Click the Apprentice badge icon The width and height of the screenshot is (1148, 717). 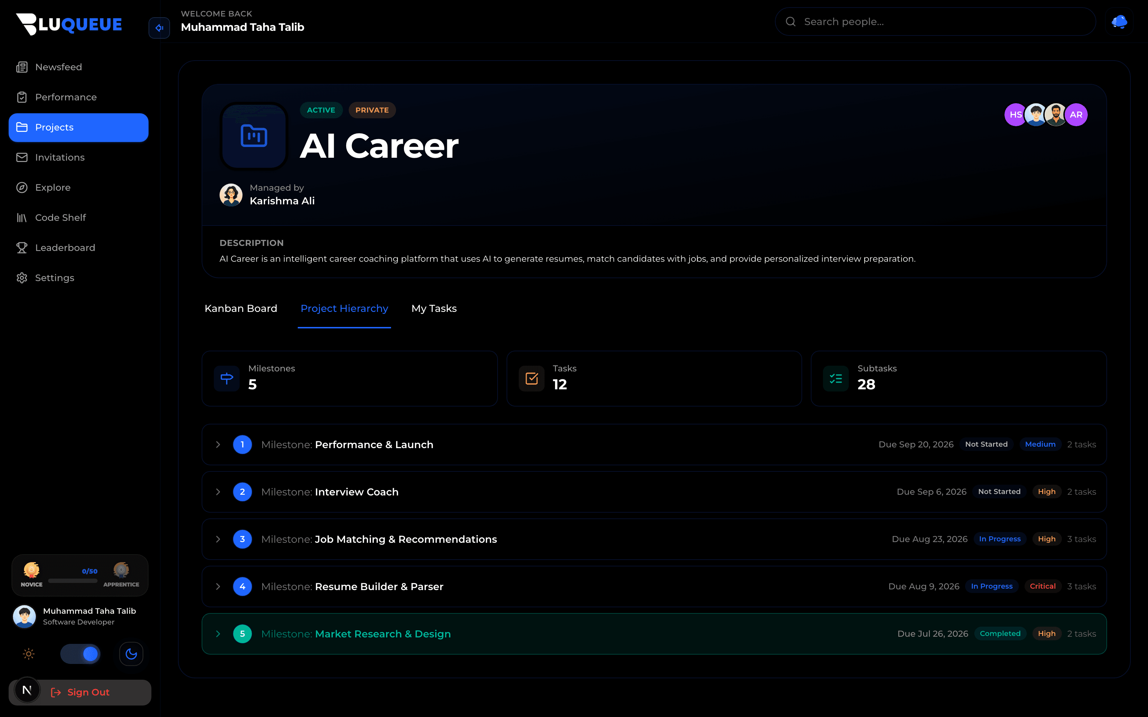point(121,570)
